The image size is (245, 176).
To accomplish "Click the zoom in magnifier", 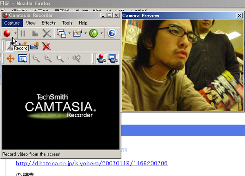I will pyautogui.click(x=48, y=59).
